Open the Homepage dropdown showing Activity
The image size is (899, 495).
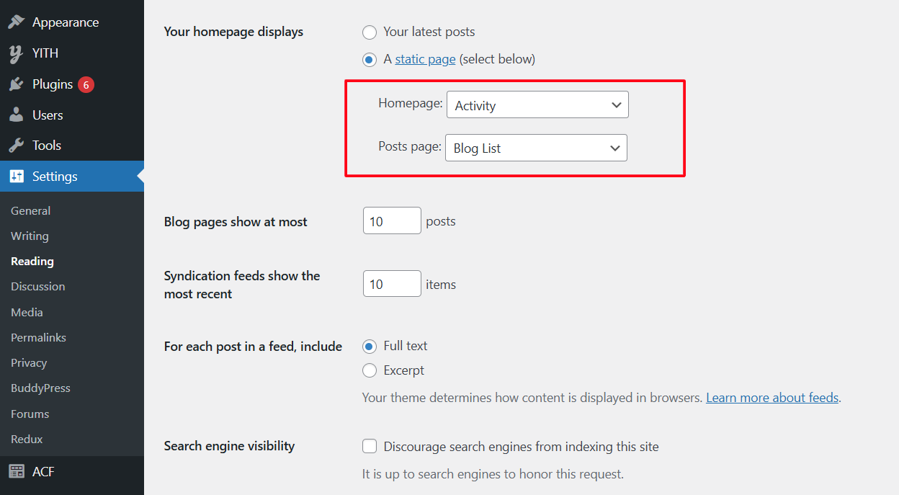click(537, 105)
